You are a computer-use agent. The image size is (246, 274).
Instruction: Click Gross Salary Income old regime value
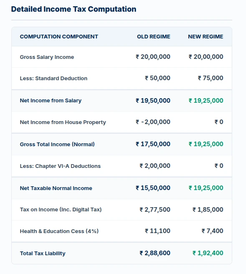point(153,57)
